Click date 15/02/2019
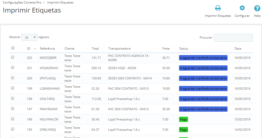The height and width of the screenshot is (138, 262). click(242, 119)
